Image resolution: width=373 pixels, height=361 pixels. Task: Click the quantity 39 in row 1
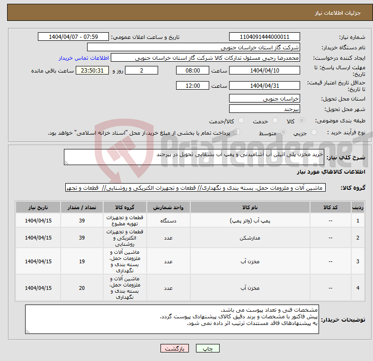pos(82,221)
